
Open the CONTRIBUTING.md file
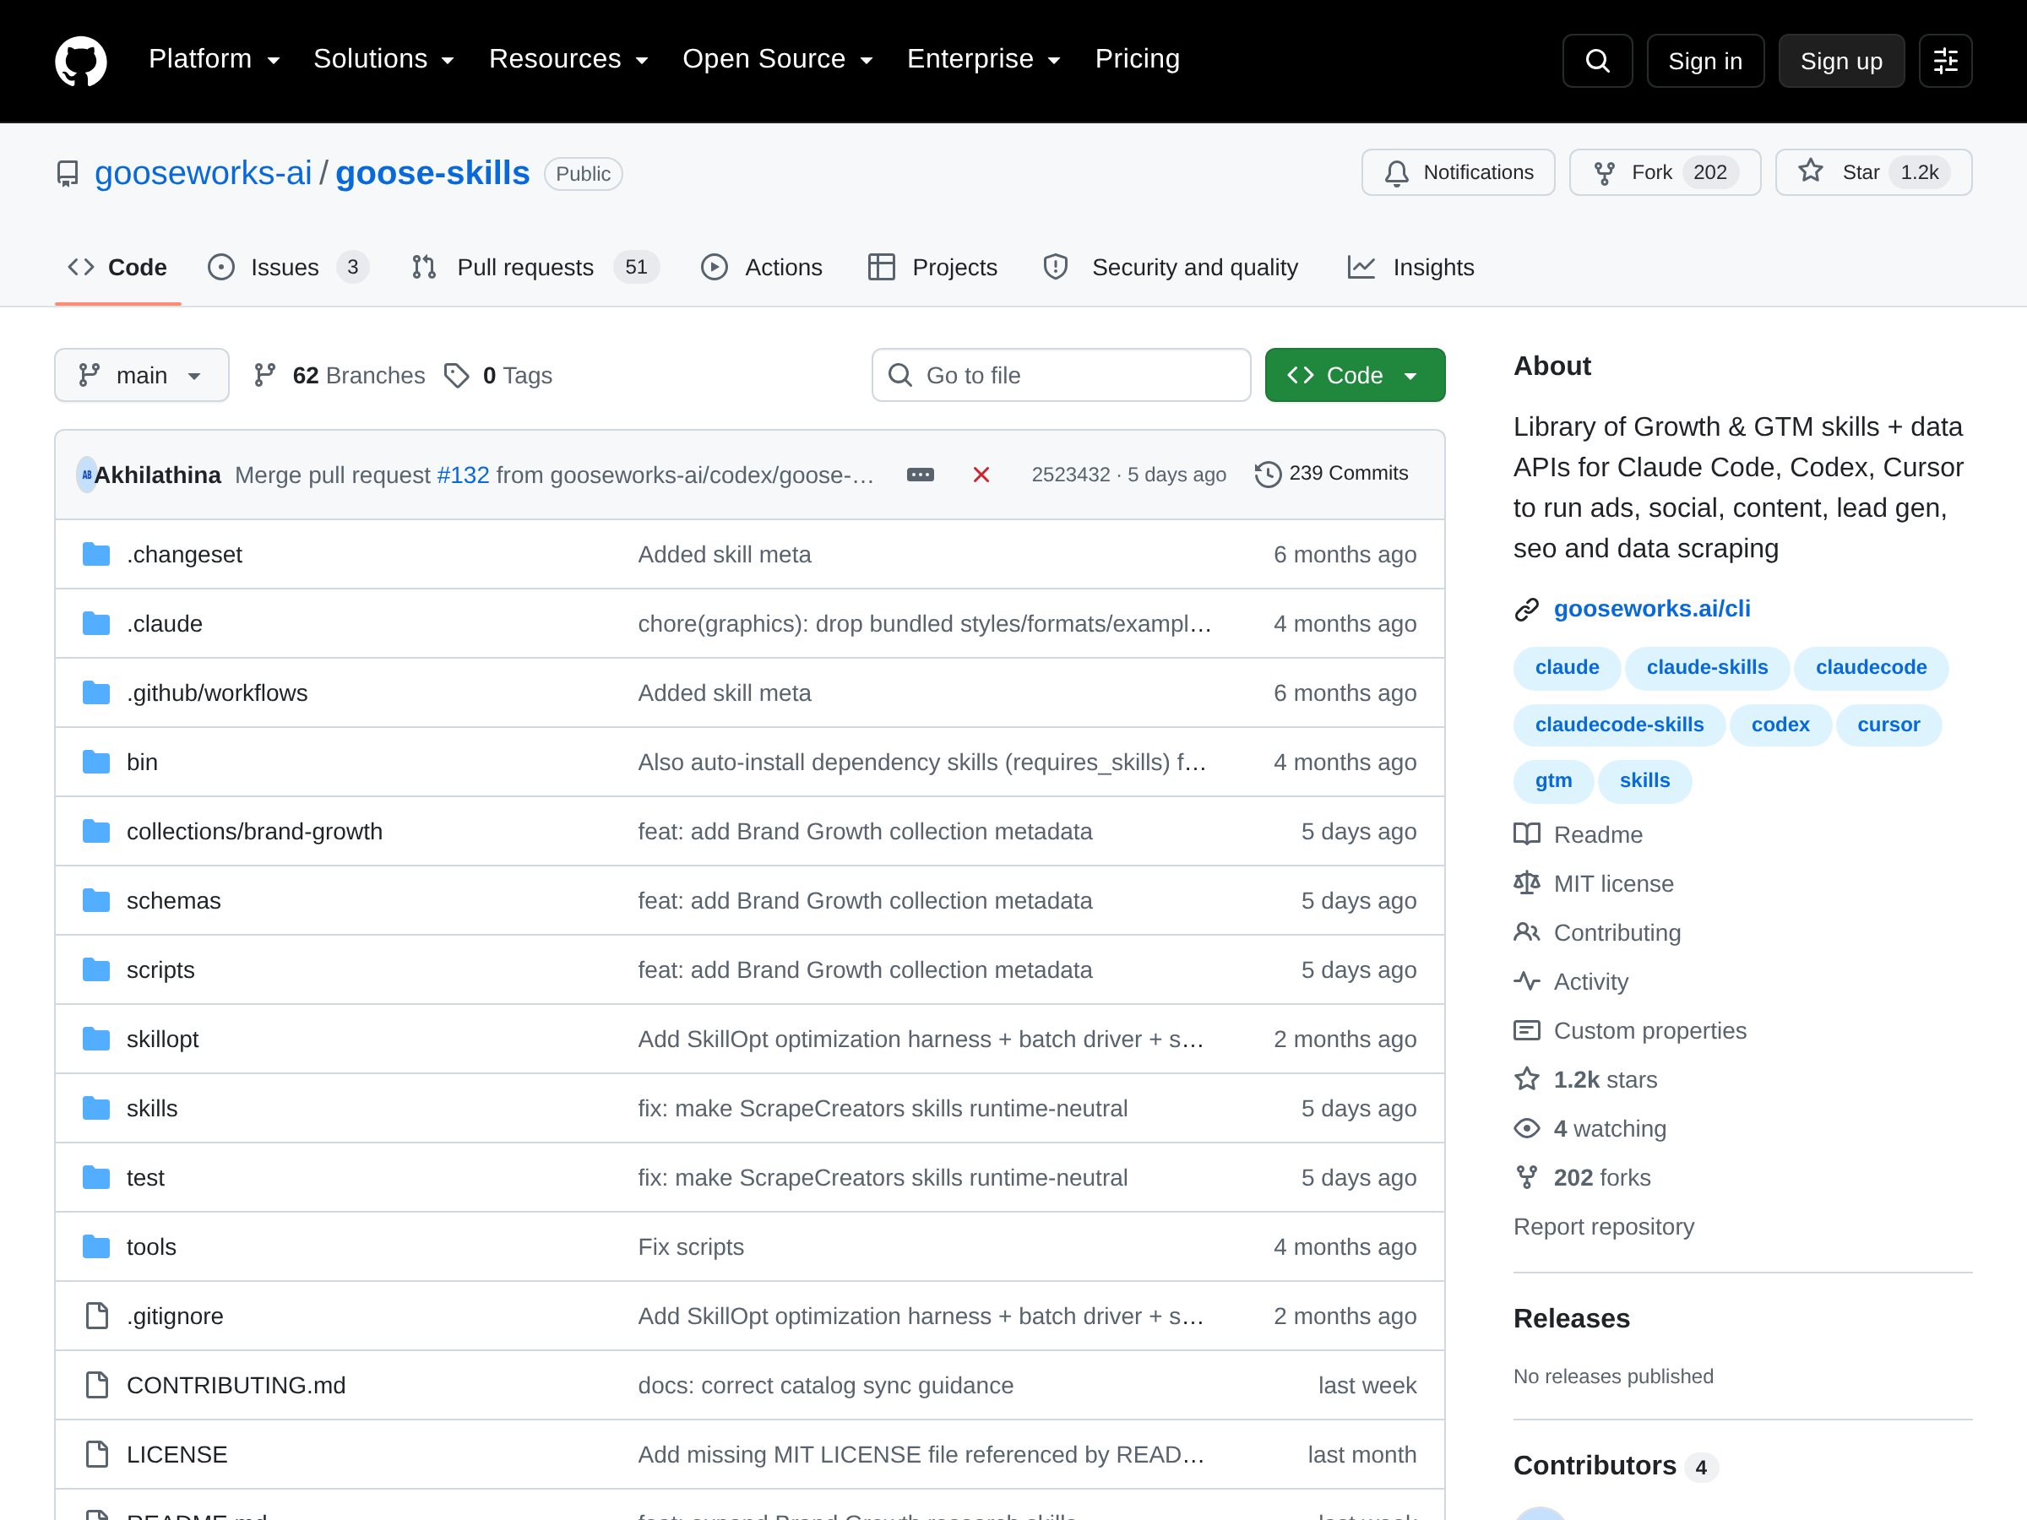[236, 1386]
